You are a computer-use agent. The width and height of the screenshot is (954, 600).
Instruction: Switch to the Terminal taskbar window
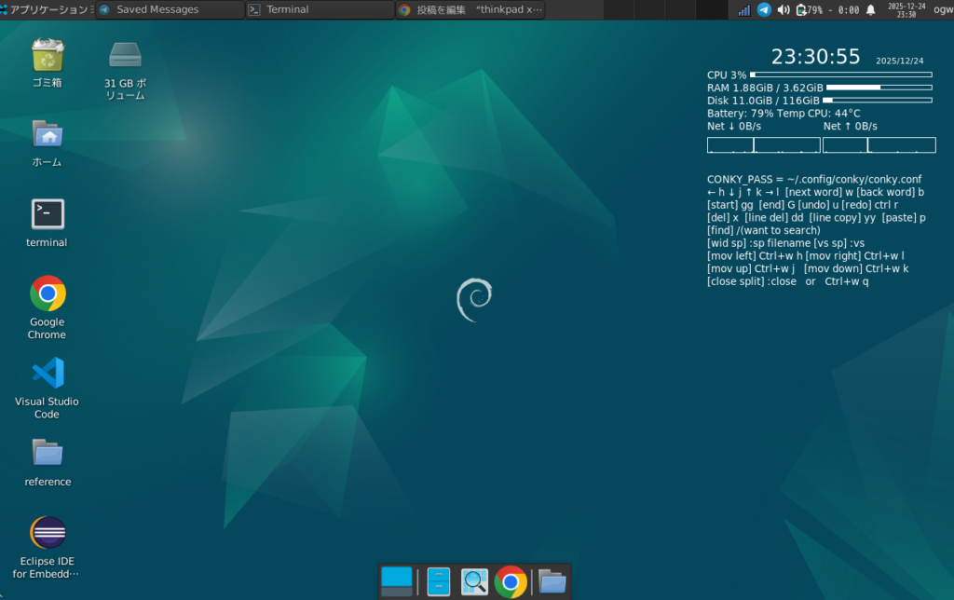click(320, 10)
